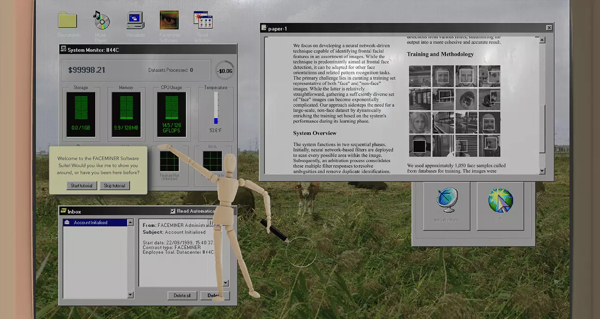The height and width of the screenshot is (319, 600).
Task: Toggle the Read Automatically checkbox
Action: pos(172,211)
